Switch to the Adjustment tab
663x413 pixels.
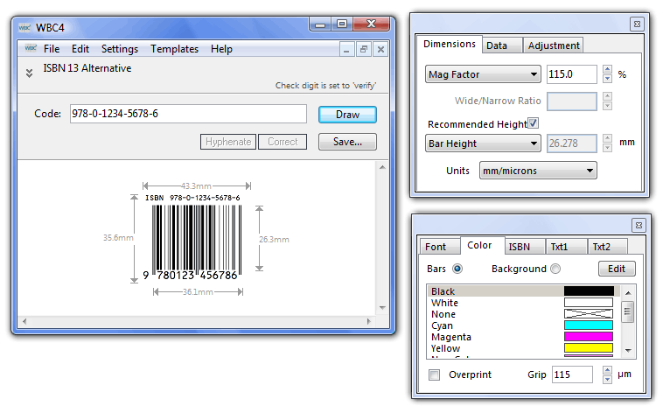pyautogui.click(x=555, y=45)
